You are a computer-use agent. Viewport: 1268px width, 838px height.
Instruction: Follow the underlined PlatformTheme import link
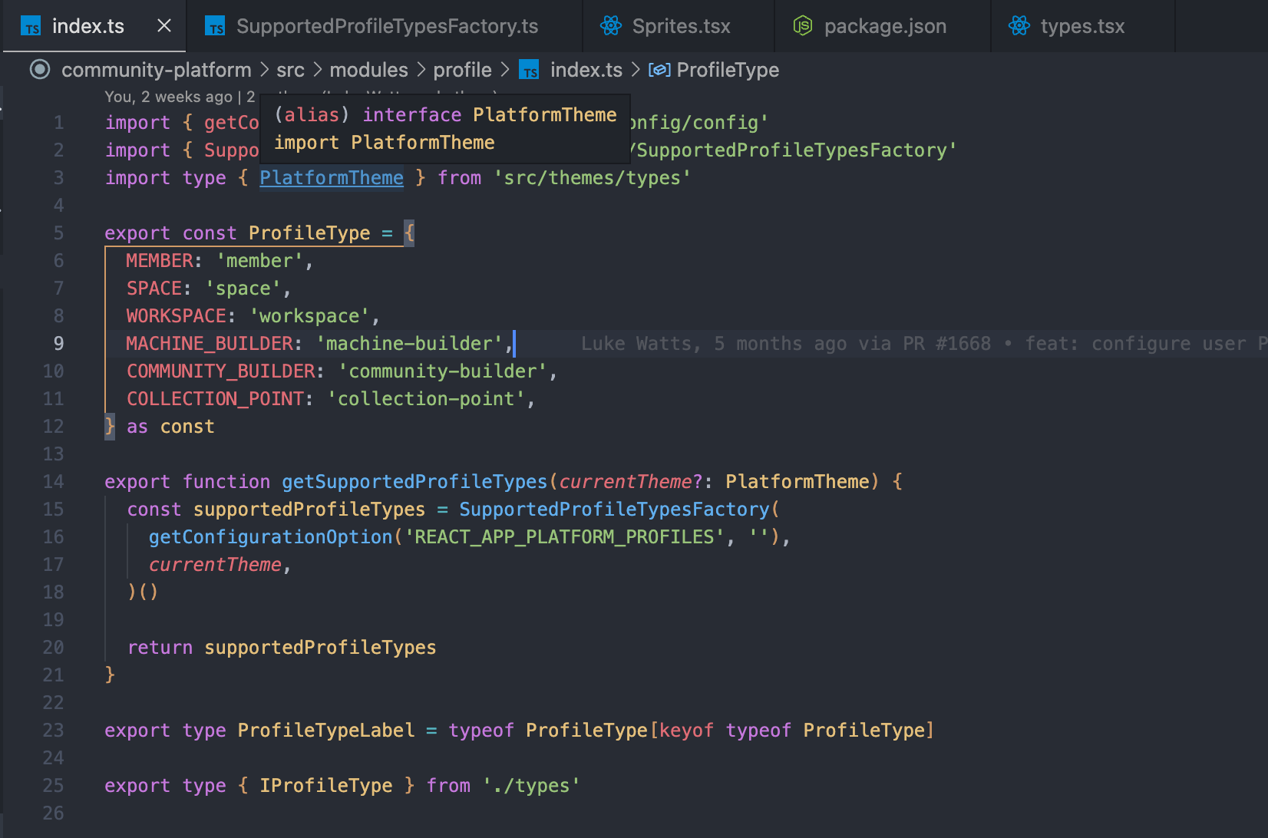pyautogui.click(x=332, y=178)
